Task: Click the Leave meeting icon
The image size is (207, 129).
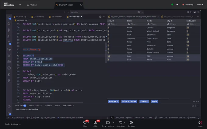Action: pos(200,123)
